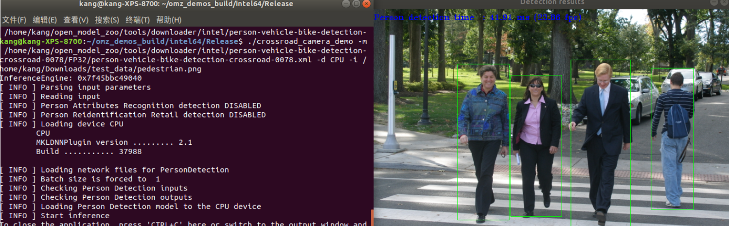Open the 帮助(H) menu in terminal
The width and height of the screenshot is (729, 226).
(169, 20)
